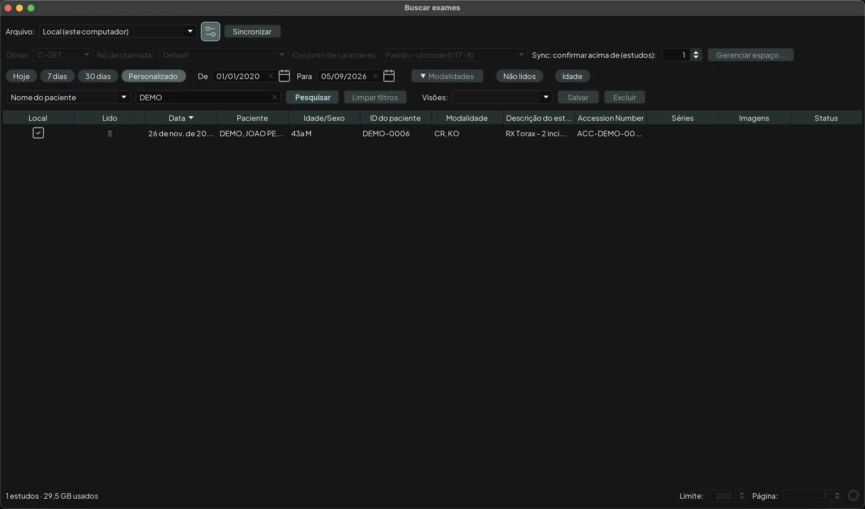Focus the DEMO search input field
The width and height of the screenshot is (865, 509).
click(208, 97)
